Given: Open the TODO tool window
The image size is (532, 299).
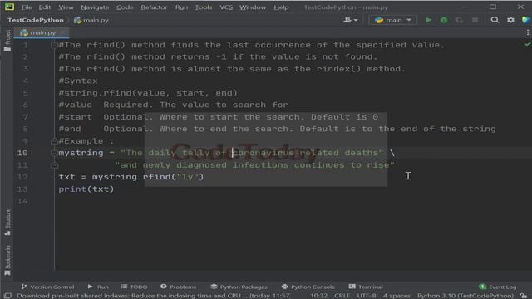Looking at the screenshot, I should tap(135, 287).
